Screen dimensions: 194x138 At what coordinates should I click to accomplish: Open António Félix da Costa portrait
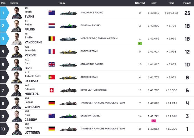(16, 77)
